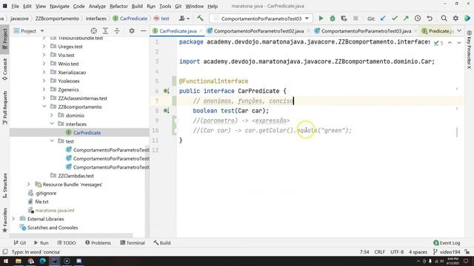
Task: Open Search Everywhere magnifier icon
Action: (444, 18)
